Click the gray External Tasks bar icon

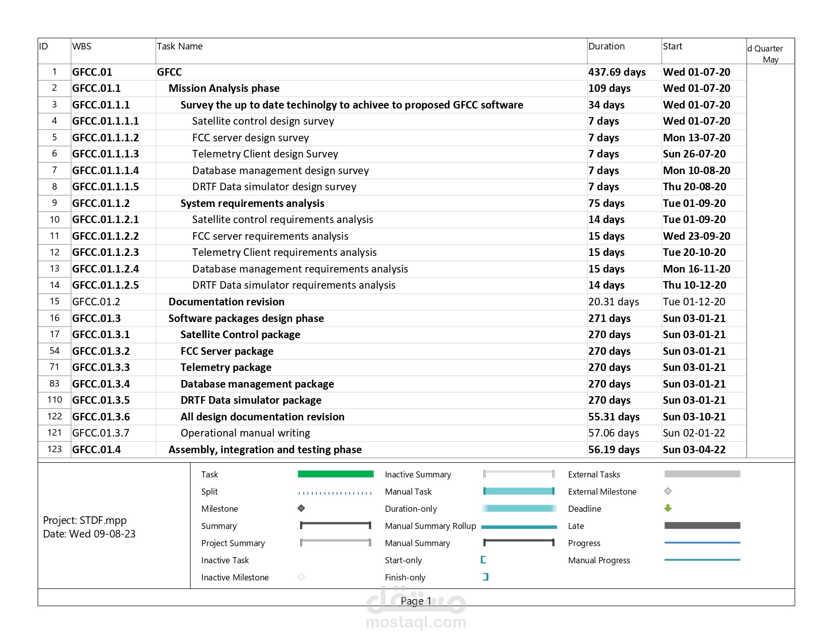(702, 474)
